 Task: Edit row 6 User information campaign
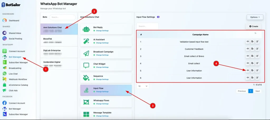pos(257,78)
